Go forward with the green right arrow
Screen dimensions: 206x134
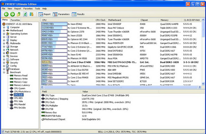13,14
